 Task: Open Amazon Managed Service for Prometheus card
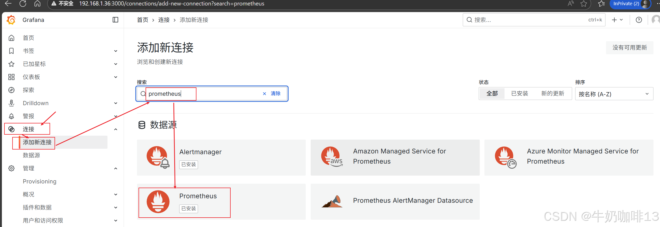(x=395, y=157)
